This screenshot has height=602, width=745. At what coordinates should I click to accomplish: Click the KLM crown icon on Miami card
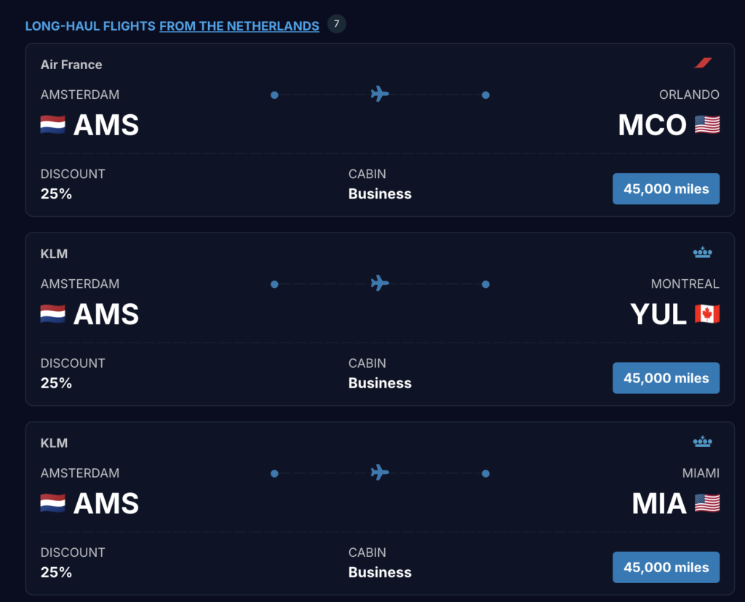click(703, 441)
